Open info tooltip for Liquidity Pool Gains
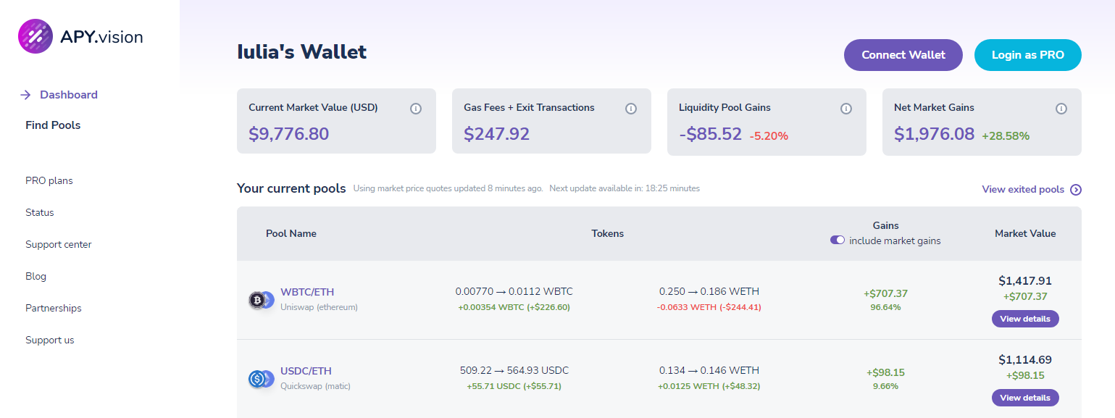The width and height of the screenshot is (1115, 418). tap(846, 109)
